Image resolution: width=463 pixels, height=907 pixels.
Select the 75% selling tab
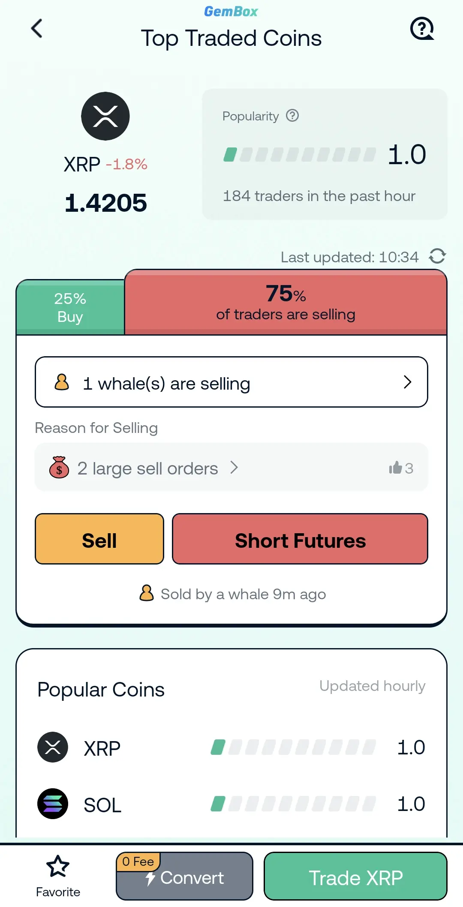286,303
